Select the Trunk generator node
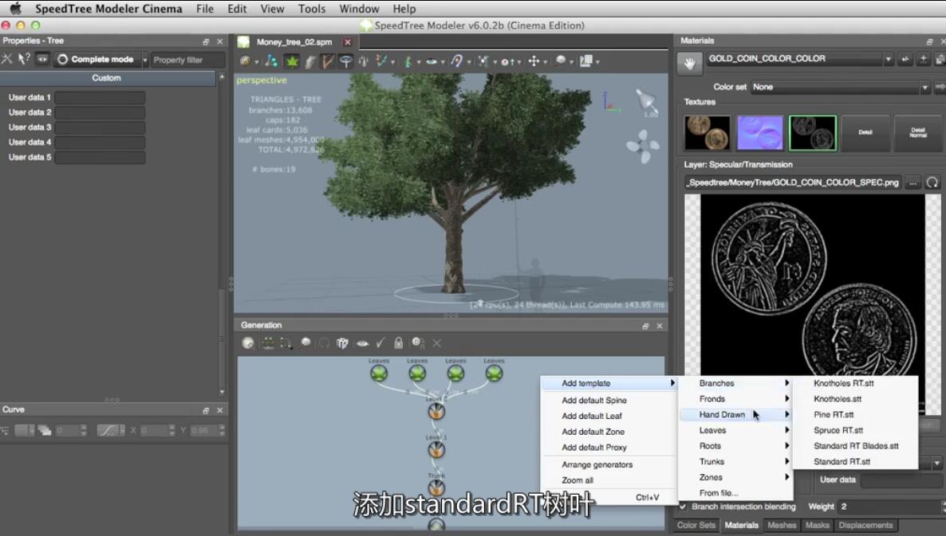946x536 pixels. (x=436, y=487)
